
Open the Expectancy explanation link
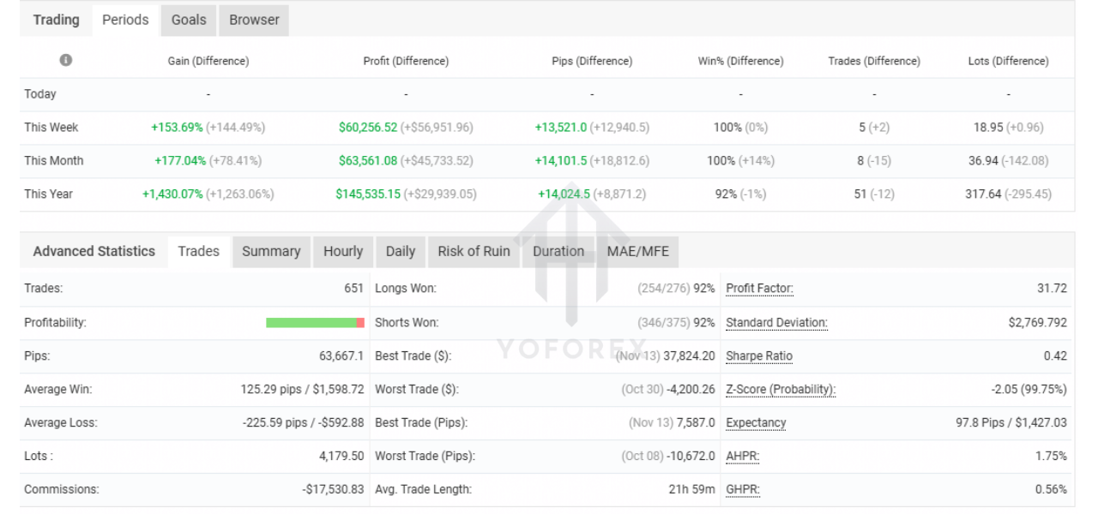tap(756, 422)
